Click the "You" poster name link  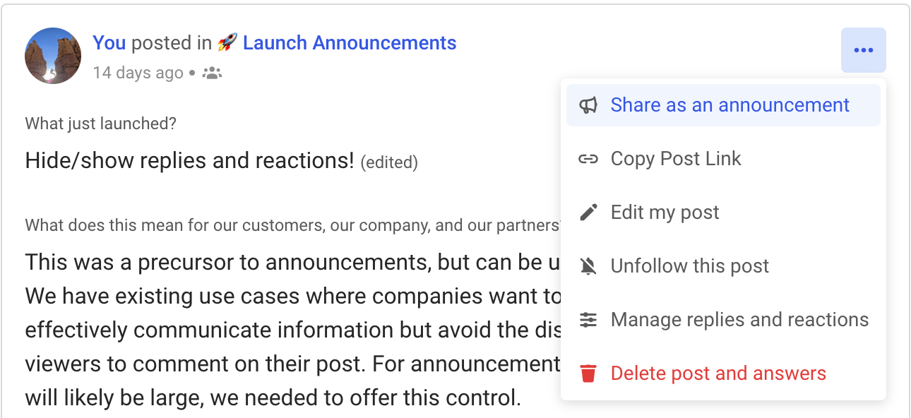[x=109, y=42]
